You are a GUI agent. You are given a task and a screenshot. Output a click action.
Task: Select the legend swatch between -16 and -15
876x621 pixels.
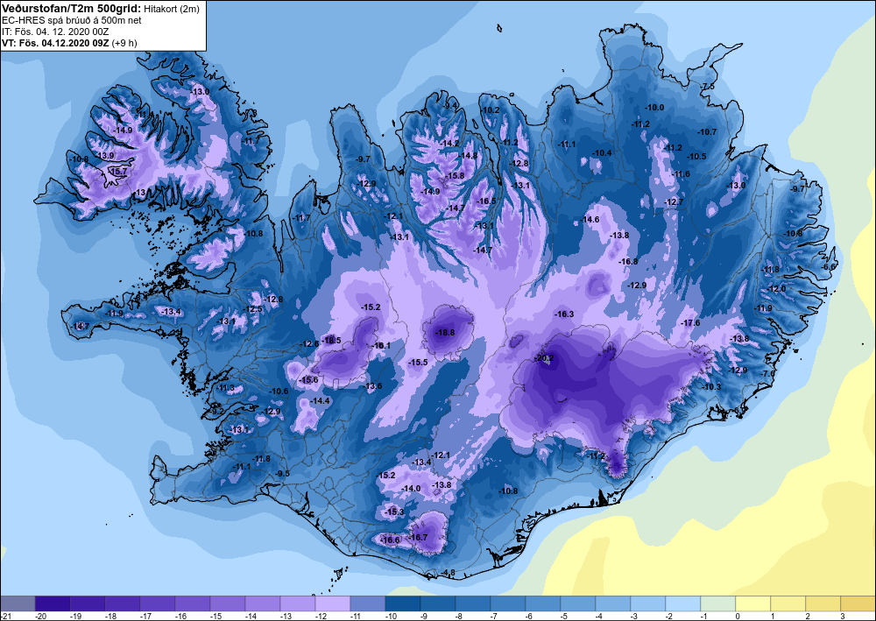(193, 603)
